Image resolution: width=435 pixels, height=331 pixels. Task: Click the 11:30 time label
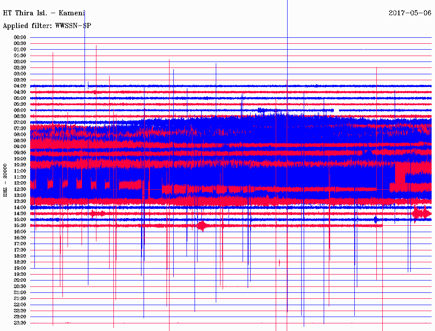pyautogui.click(x=20, y=177)
